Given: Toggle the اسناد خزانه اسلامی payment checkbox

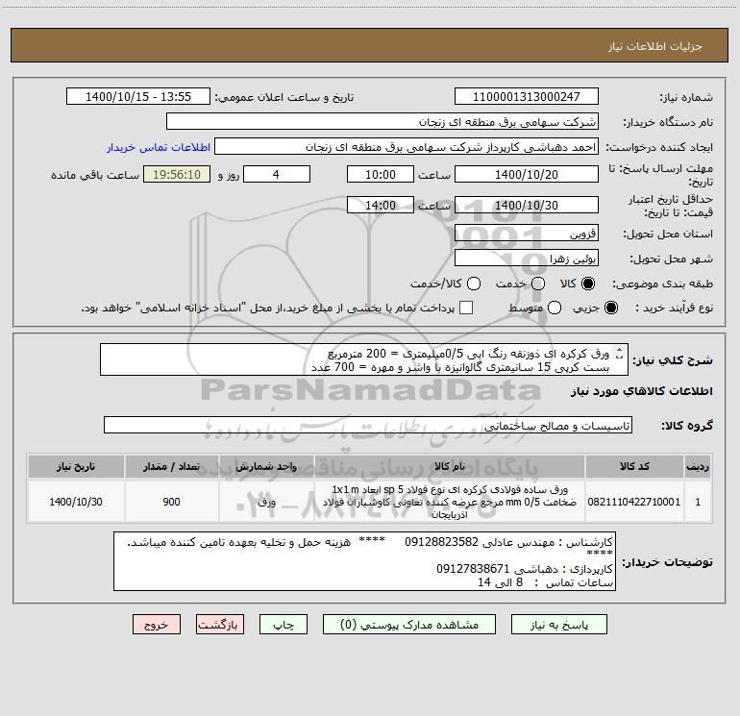Looking at the screenshot, I should click(466, 308).
